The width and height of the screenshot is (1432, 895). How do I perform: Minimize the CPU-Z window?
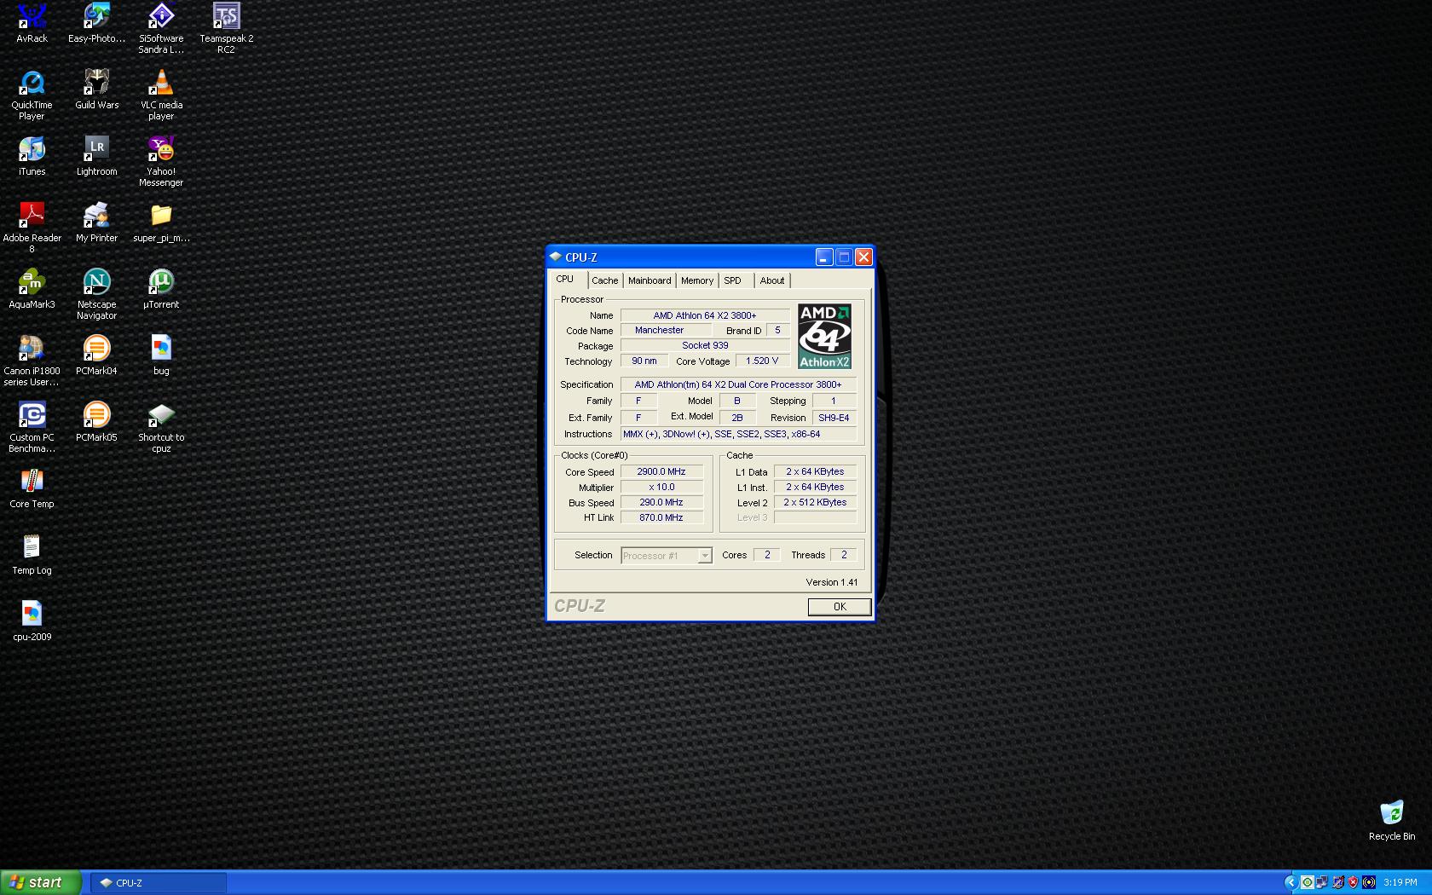pyautogui.click(x=823, y=257)
